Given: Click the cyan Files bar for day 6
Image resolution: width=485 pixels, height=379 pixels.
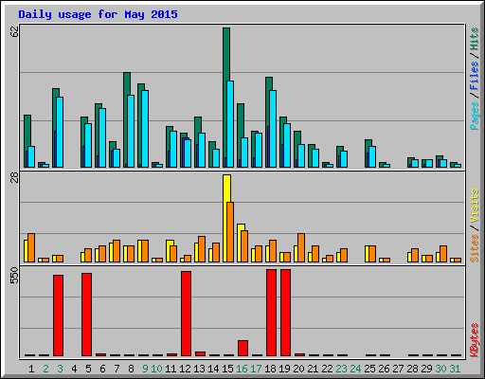Looking at the screenshot, I should [x=102, y=137].
